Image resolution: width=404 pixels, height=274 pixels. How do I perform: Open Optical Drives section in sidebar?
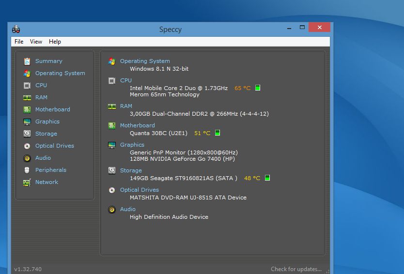click(x=55, y=146)
